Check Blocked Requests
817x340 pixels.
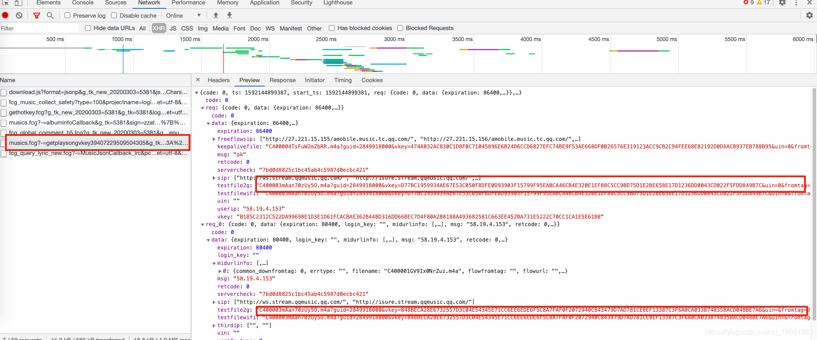pyautogui.click(x=400, y=28)
